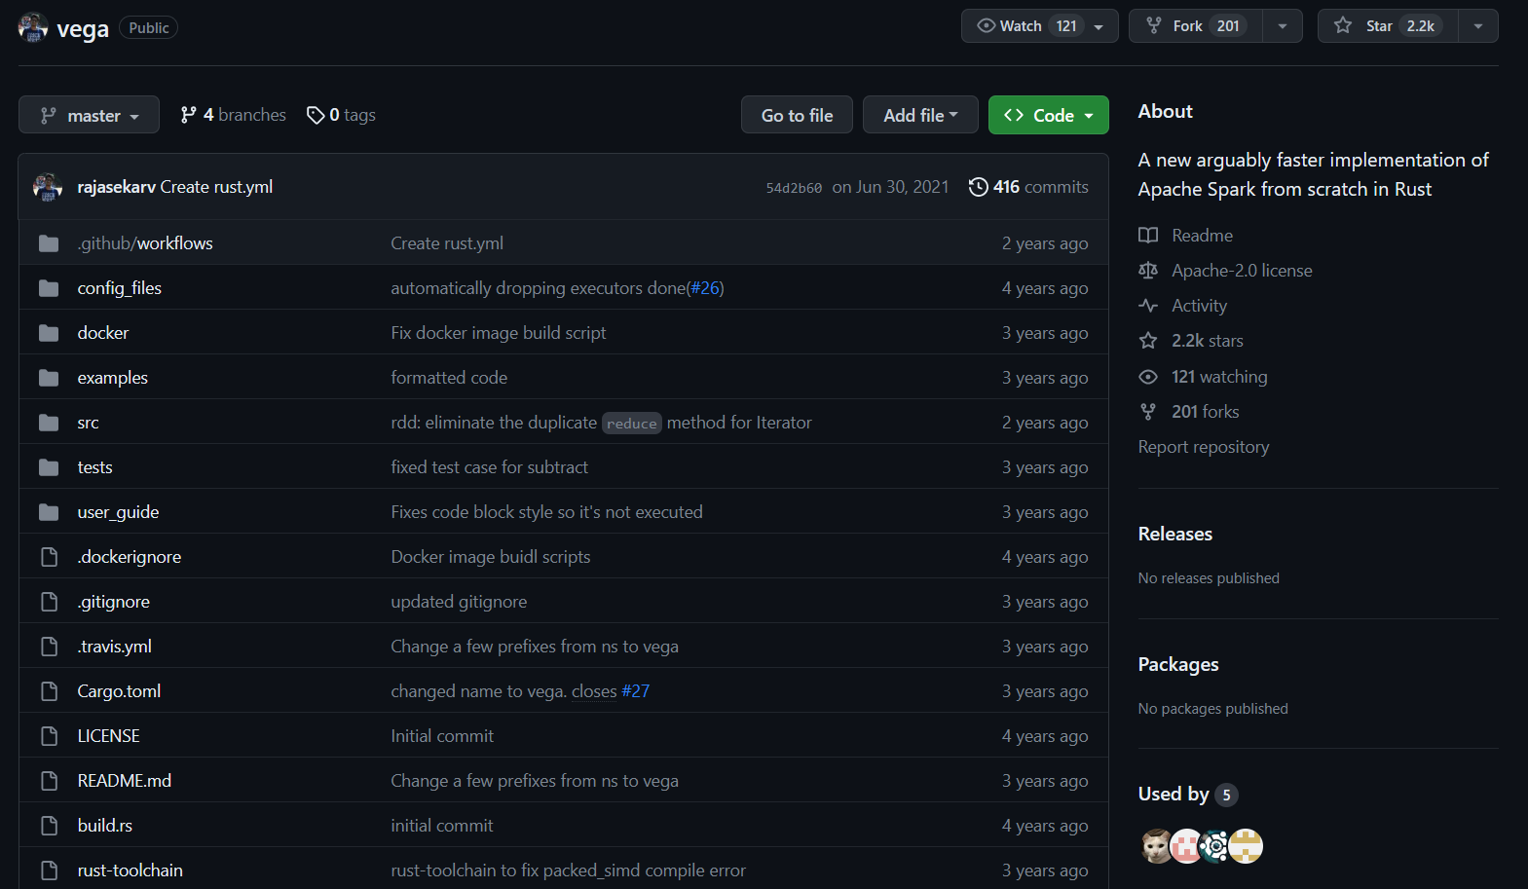
Task: Open the Apache-2.0 license link
Action: pyautogui.click(x=1242, y=271)
